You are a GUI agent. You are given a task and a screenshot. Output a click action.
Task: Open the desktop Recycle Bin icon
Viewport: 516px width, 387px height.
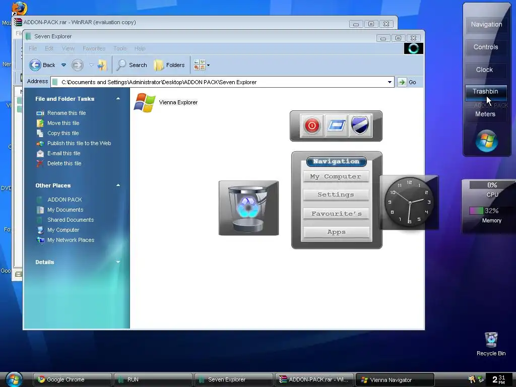click(x=491, y=344)
